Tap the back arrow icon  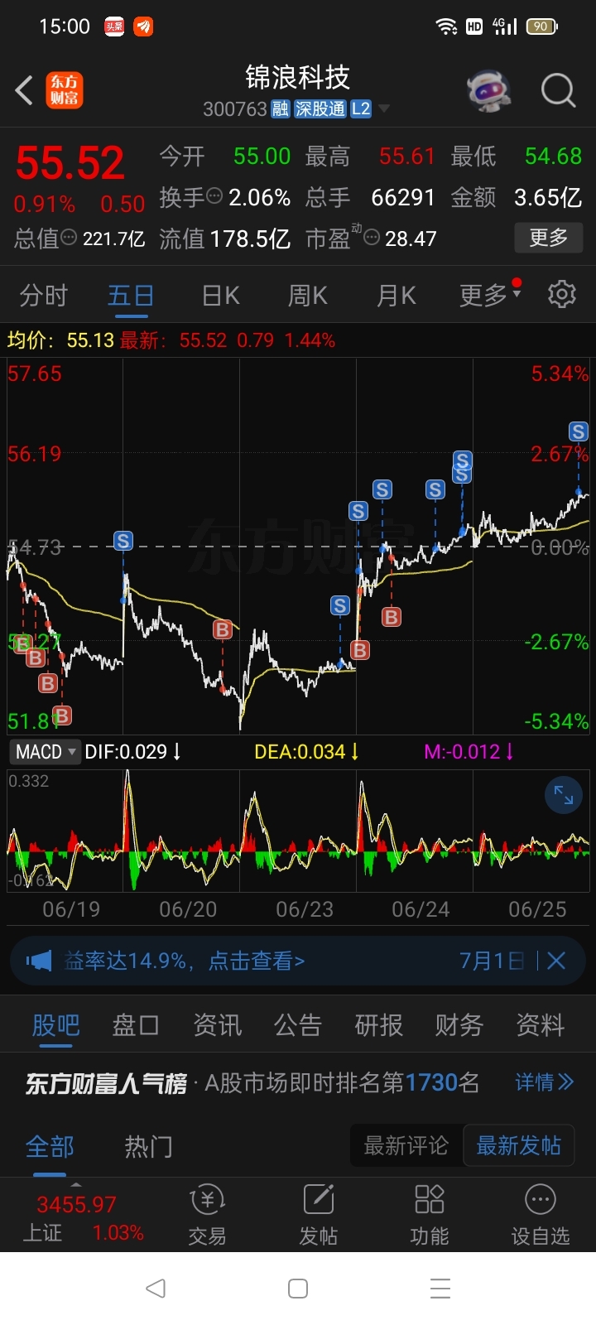coord(24,90)
